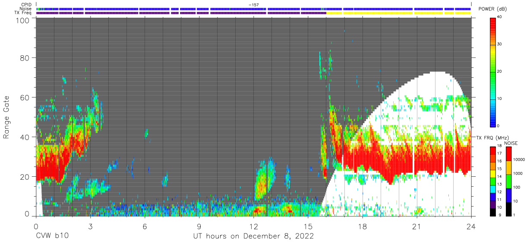Click the '60' range gate tick label

click(x=25, y=97)
